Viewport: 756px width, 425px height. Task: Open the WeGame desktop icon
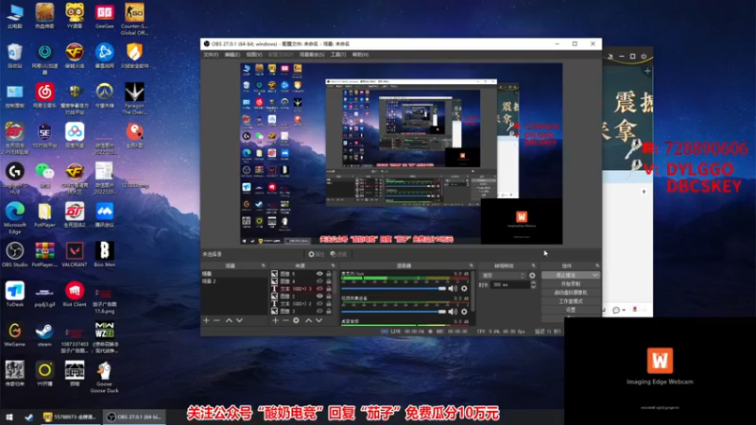tap(14, 334)
